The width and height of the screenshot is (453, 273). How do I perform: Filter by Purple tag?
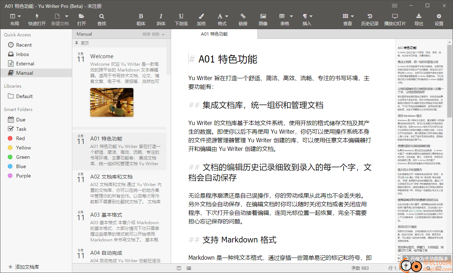coord(36,176)
